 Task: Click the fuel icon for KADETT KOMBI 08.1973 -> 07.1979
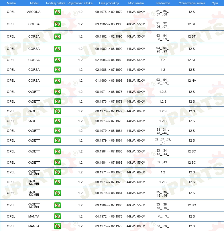58,182
